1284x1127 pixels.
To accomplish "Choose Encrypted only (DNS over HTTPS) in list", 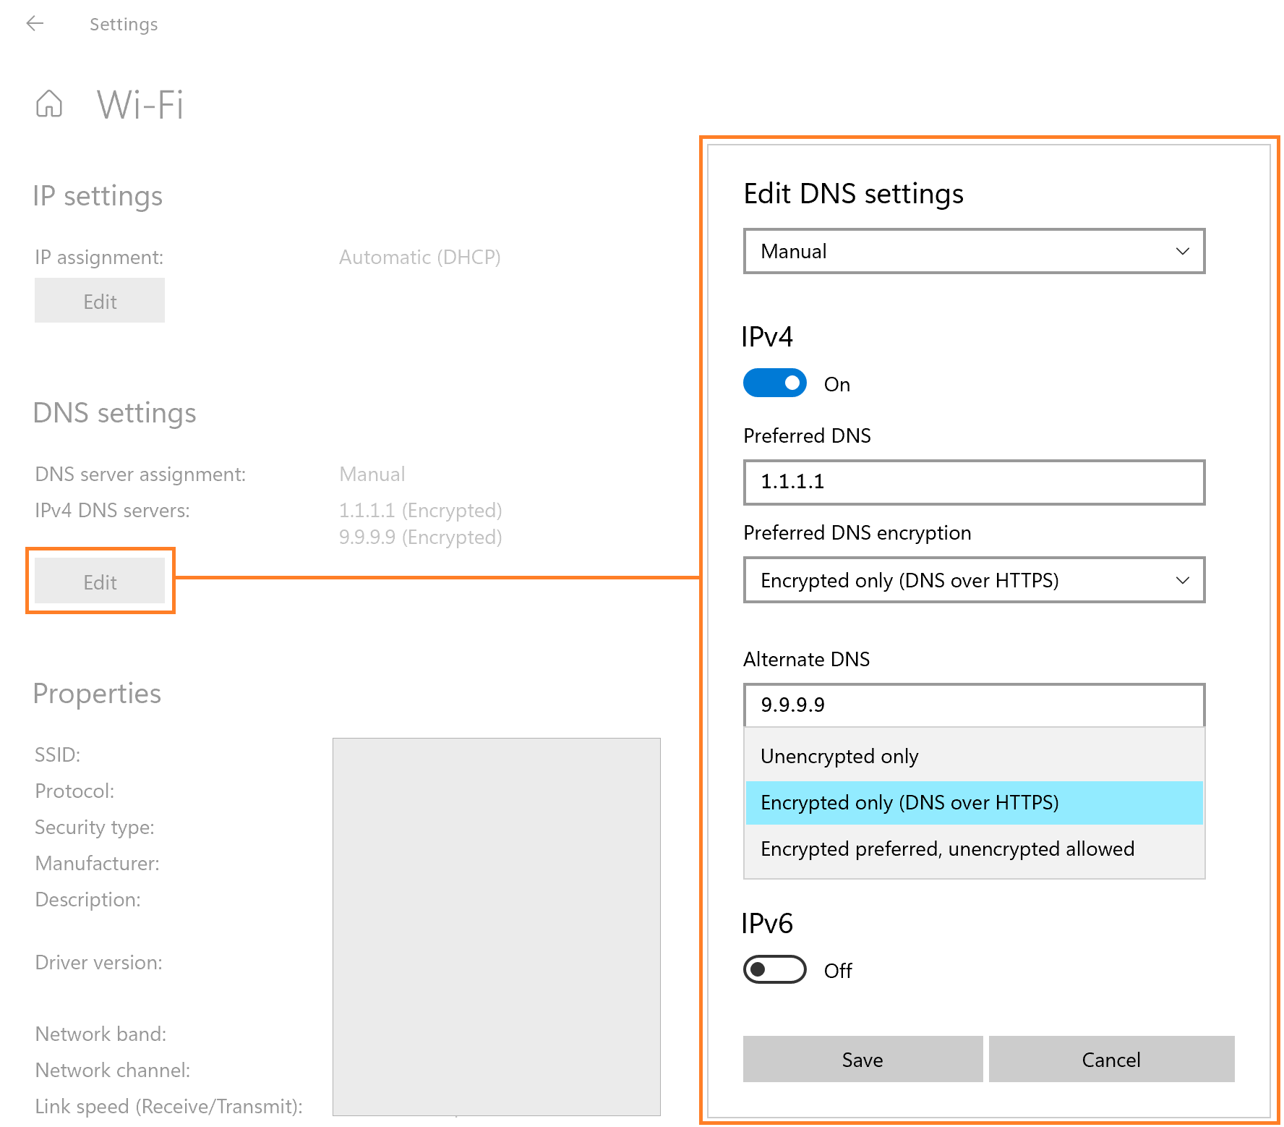I will (x=974, y=802).
